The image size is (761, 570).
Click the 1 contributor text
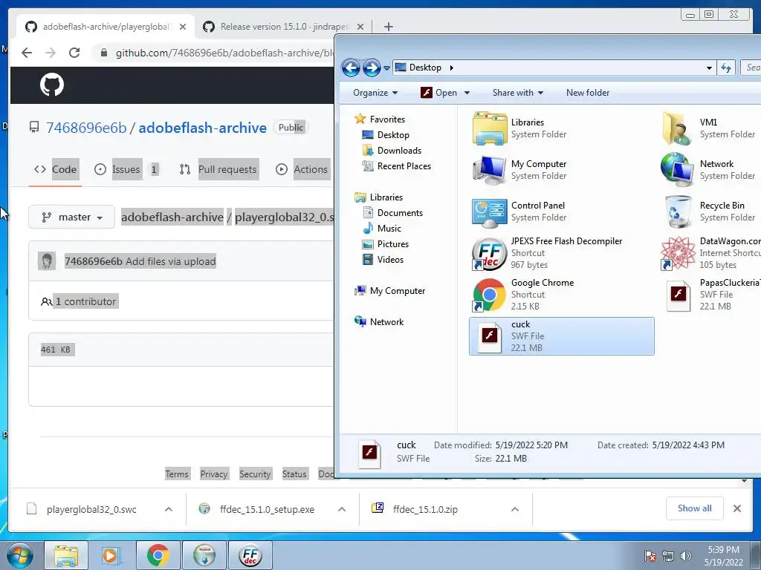(85, 301)
